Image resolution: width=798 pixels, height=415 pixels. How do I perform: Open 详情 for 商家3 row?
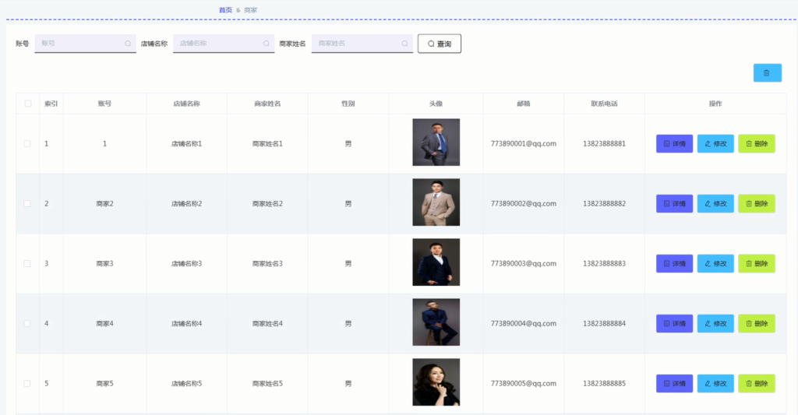[x=674, y=264]
